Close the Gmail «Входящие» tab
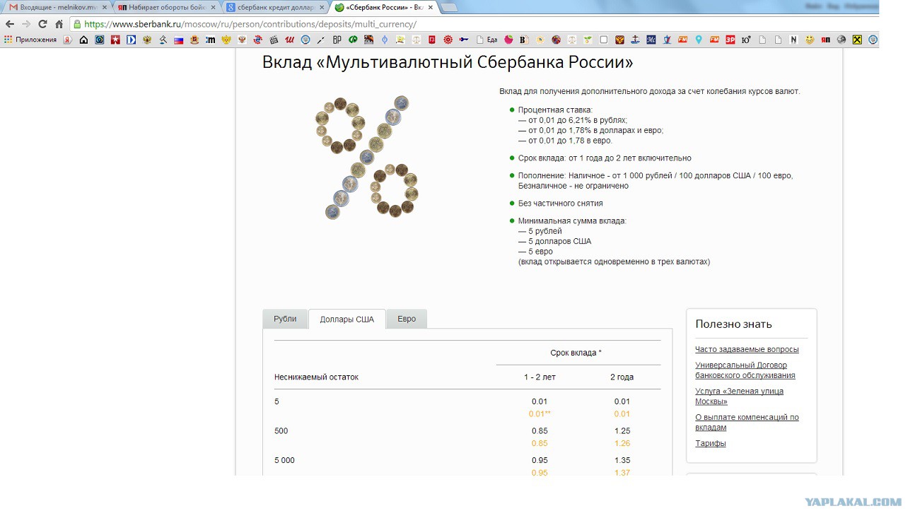The width and height of the screenshot is (920, 523). point(105,7)
